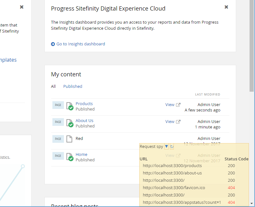Viewport: 255px width, 207px height.
Task: Collapse the Request spy panel dropdown arrow
Action: click(x=166, y=147)
